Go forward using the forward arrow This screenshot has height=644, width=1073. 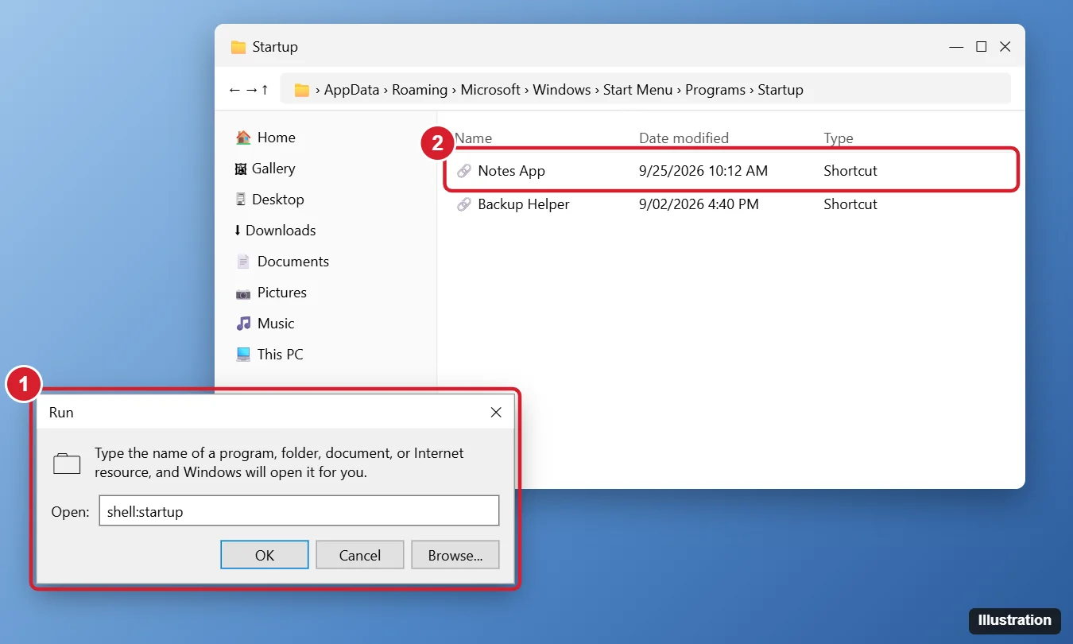(250, 90)
